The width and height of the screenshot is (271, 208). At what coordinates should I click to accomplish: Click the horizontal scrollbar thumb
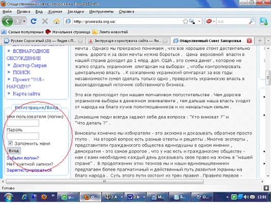105,181
